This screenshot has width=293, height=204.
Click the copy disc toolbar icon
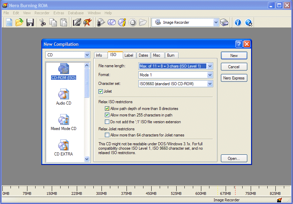(112, 22)
